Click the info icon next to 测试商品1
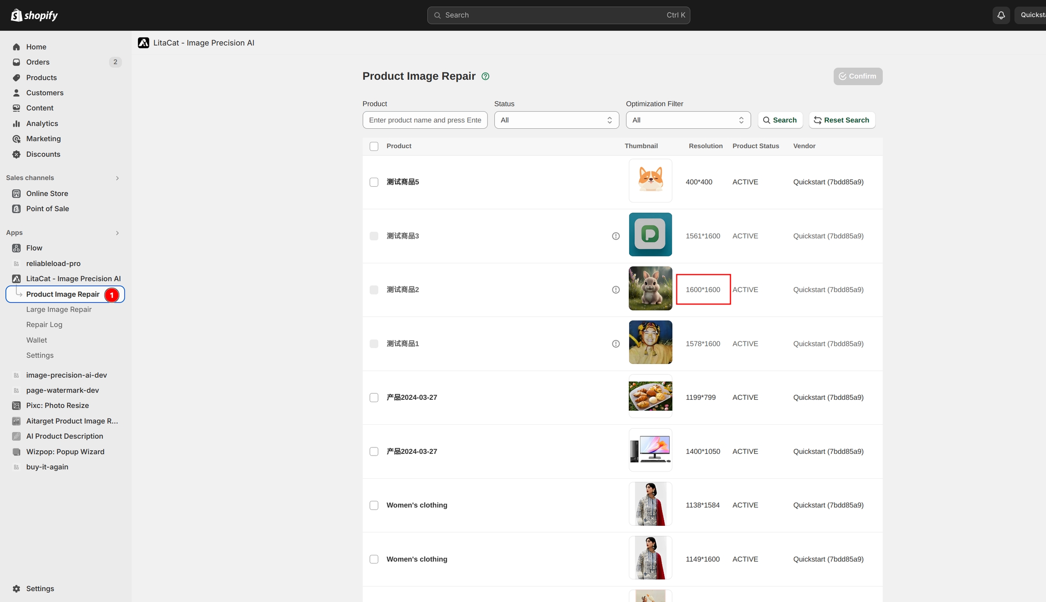 (616, 344)
